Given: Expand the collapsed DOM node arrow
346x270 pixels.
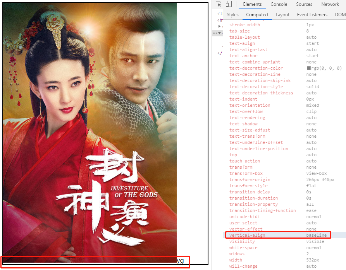Looking at the screenshot, I should click(x=219, y=26).
